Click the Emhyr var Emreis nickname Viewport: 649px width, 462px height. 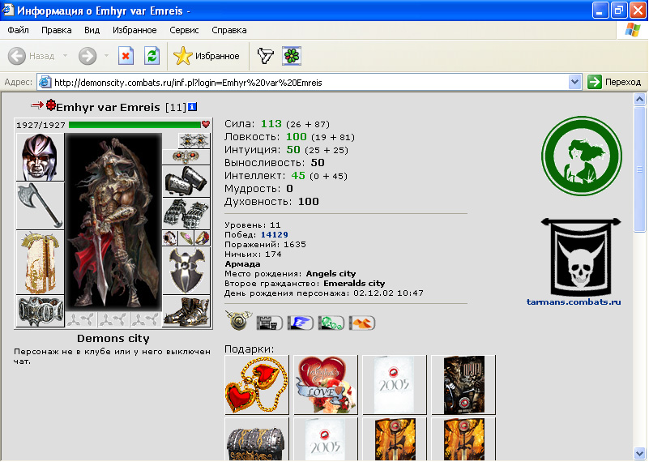(108, 107)
